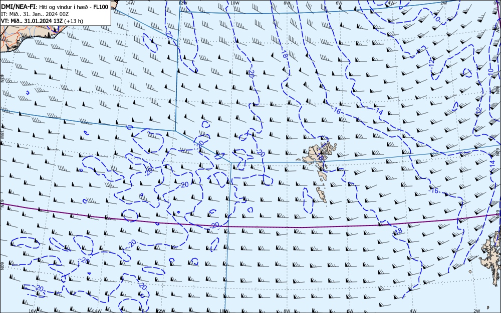The height and width of the screenshot is (313, 501).
Task: Click the '18' isotherm label on the purple line
Action: pyautogui.click(x=398, y=231)
